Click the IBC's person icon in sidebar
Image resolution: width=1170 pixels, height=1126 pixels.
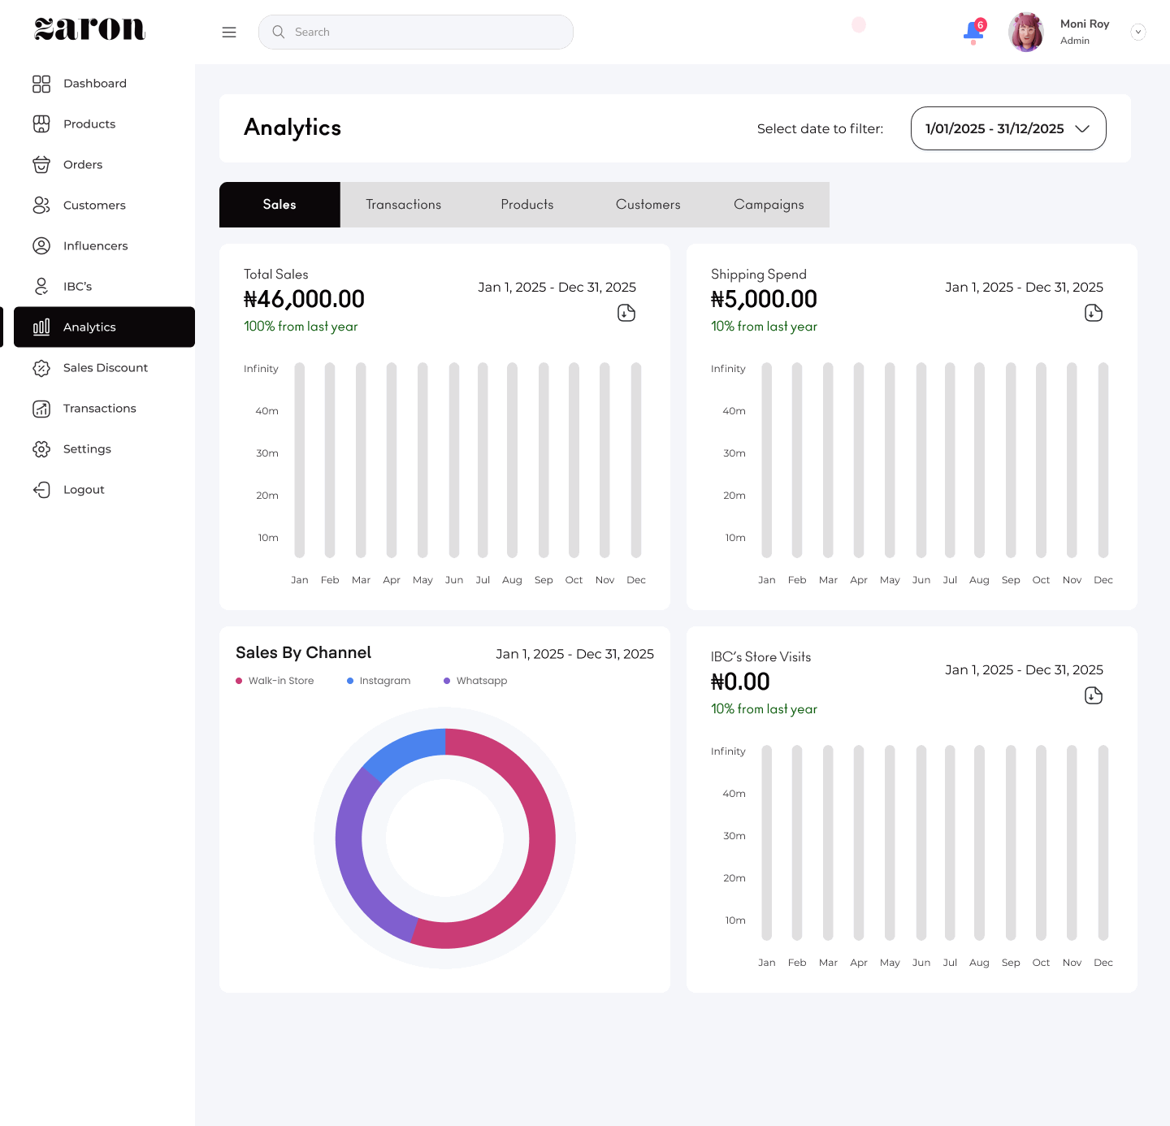point(41,287)
